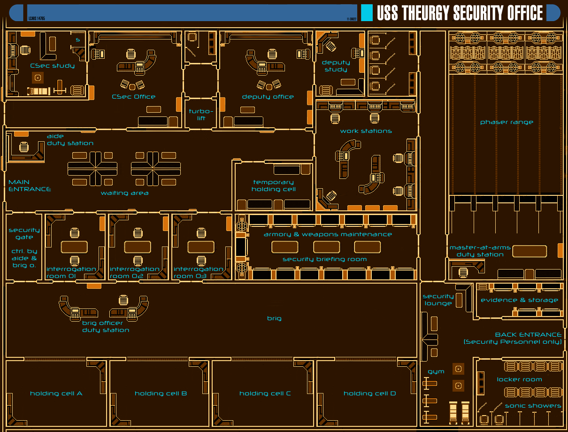Select the "deputy office" label

[268, 97]
